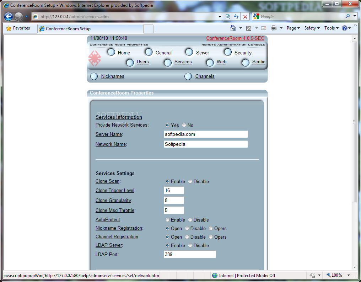Click the vertical scrollbar down arrow
This screenshot has height=282, width=361.
[x=355, y=267]
